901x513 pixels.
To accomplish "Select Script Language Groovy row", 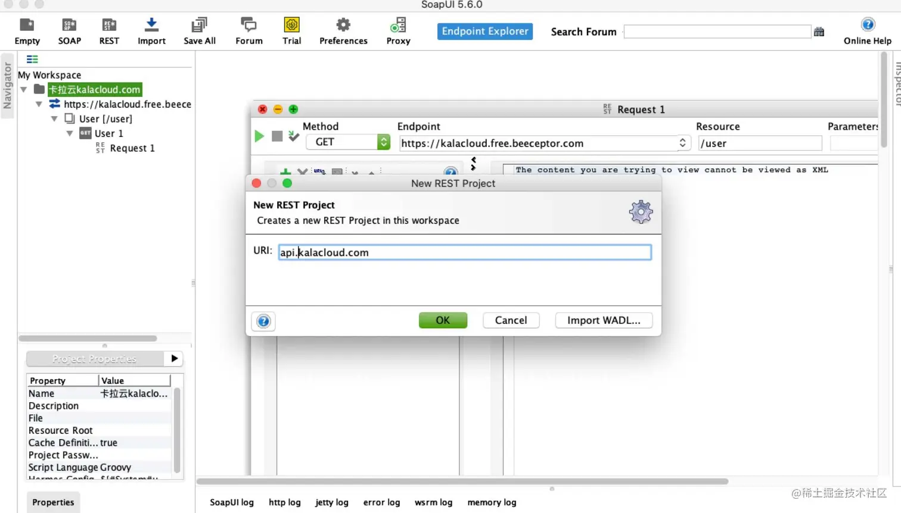I will (99, 467).
